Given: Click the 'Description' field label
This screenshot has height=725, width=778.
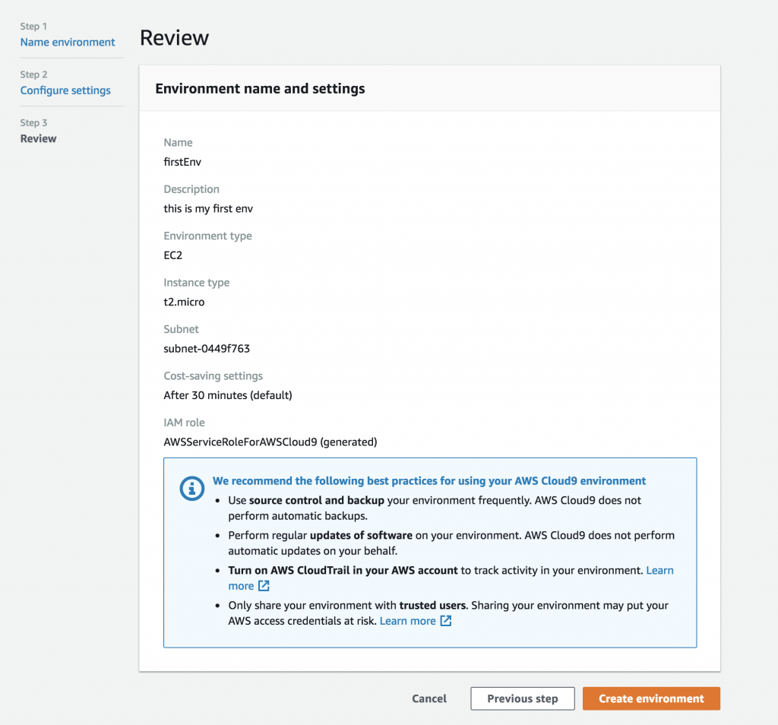Looking at the screenshot, I should click(191, 189).
